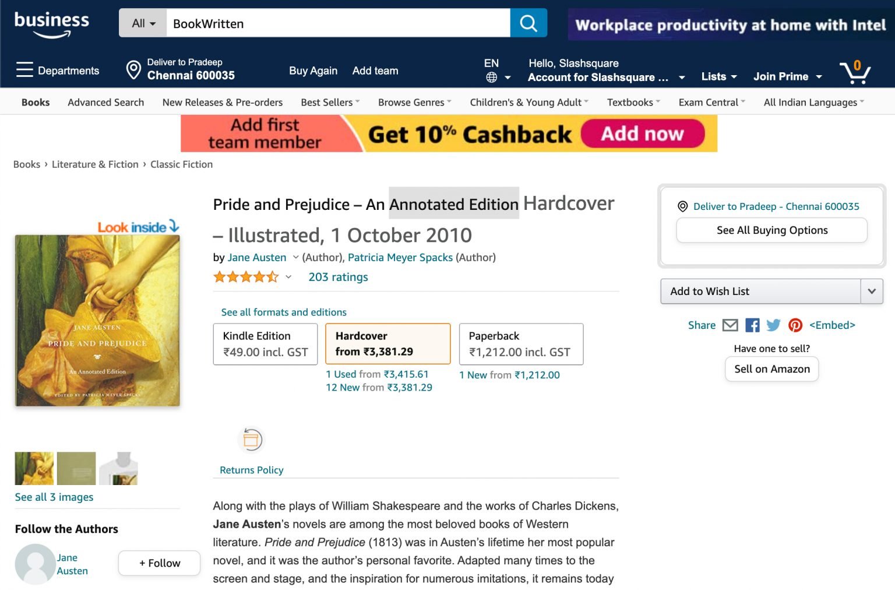Select the Paperback format option

coord(520,344)
